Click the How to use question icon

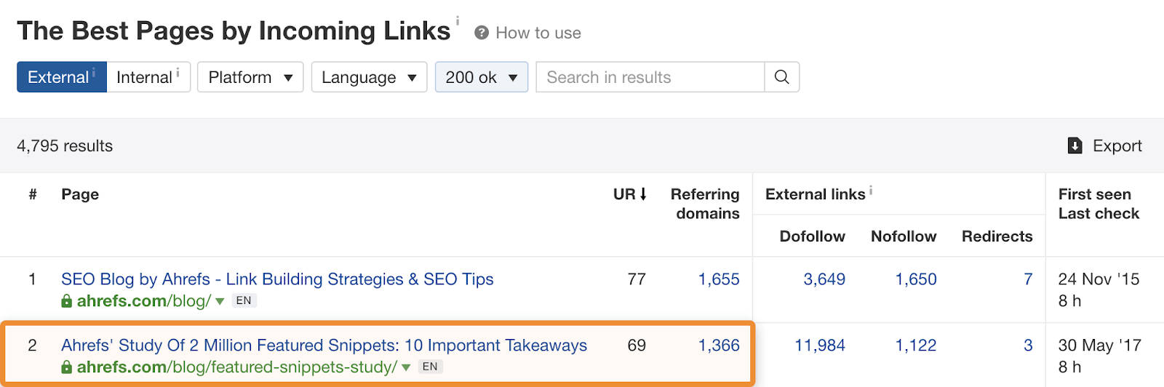click(x=481, y=33)
